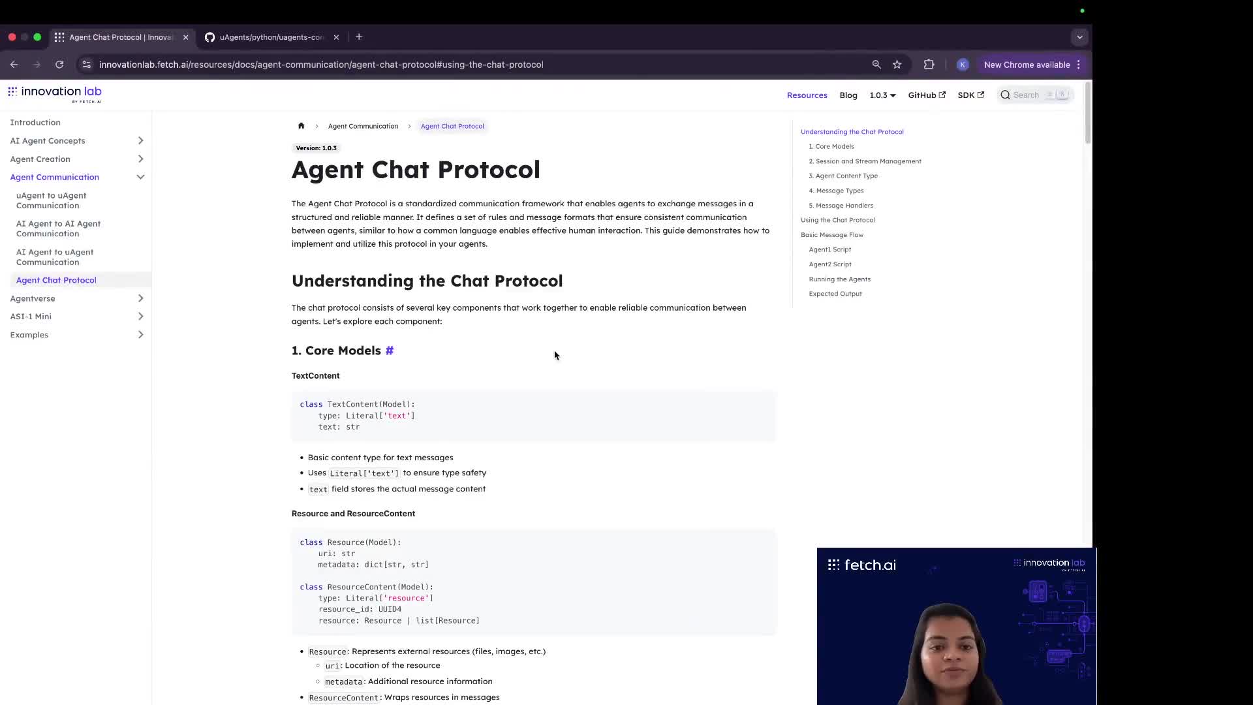Viewport: 1253px width, 705px height.
Task: Click the browser extensions puzzle icon
Action: [928, 64]
